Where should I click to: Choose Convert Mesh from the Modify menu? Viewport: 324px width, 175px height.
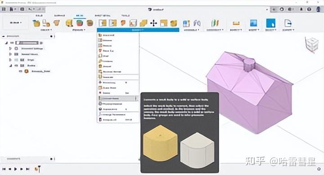pyautogui.click(x=118, y=98)
